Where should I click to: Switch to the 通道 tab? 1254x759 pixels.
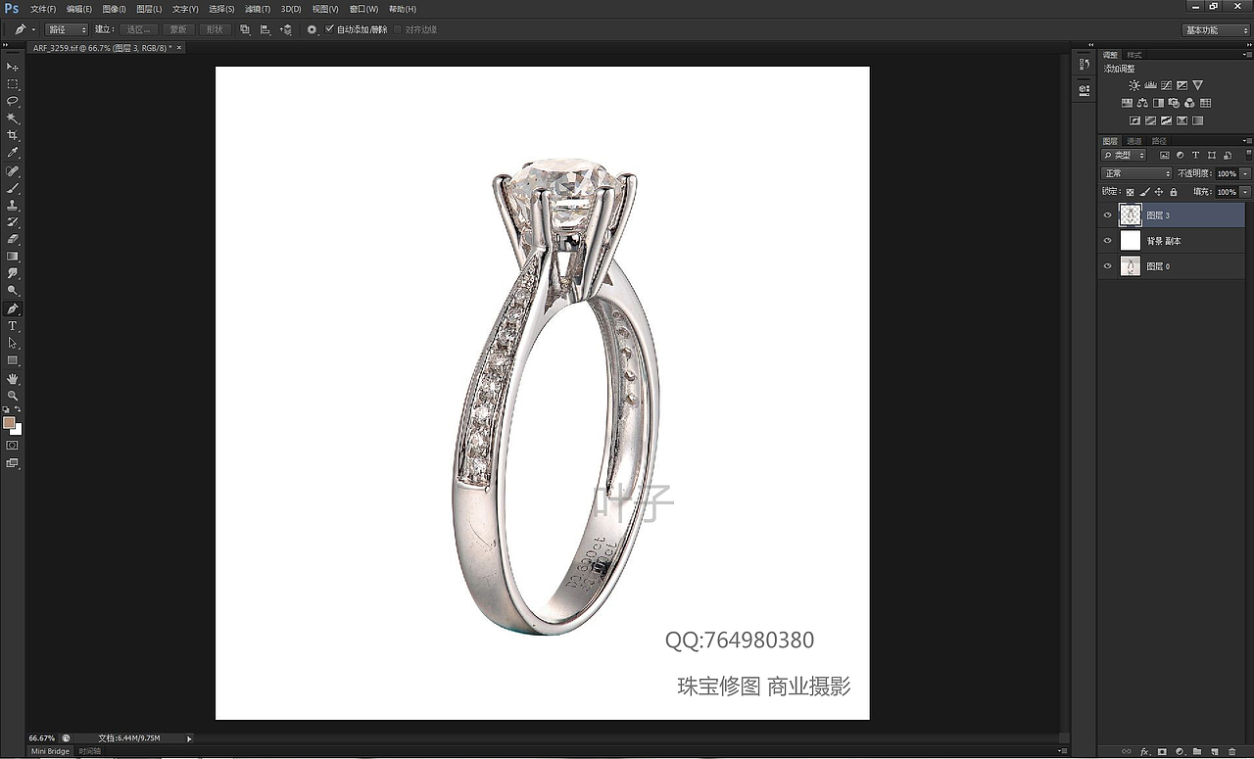pyautogui.click(x=1133, y=141)
